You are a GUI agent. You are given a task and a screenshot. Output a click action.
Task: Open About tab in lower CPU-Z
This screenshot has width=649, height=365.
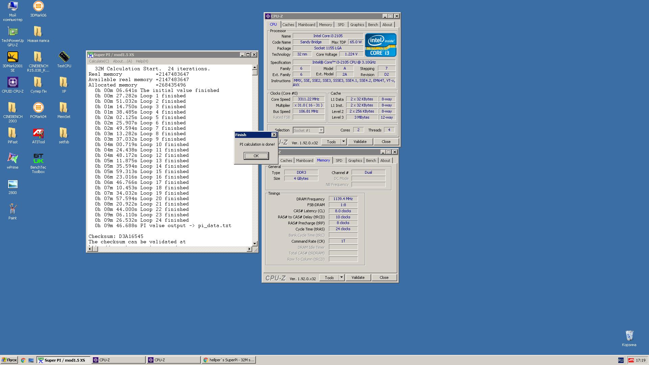click(x=385, y=161)
